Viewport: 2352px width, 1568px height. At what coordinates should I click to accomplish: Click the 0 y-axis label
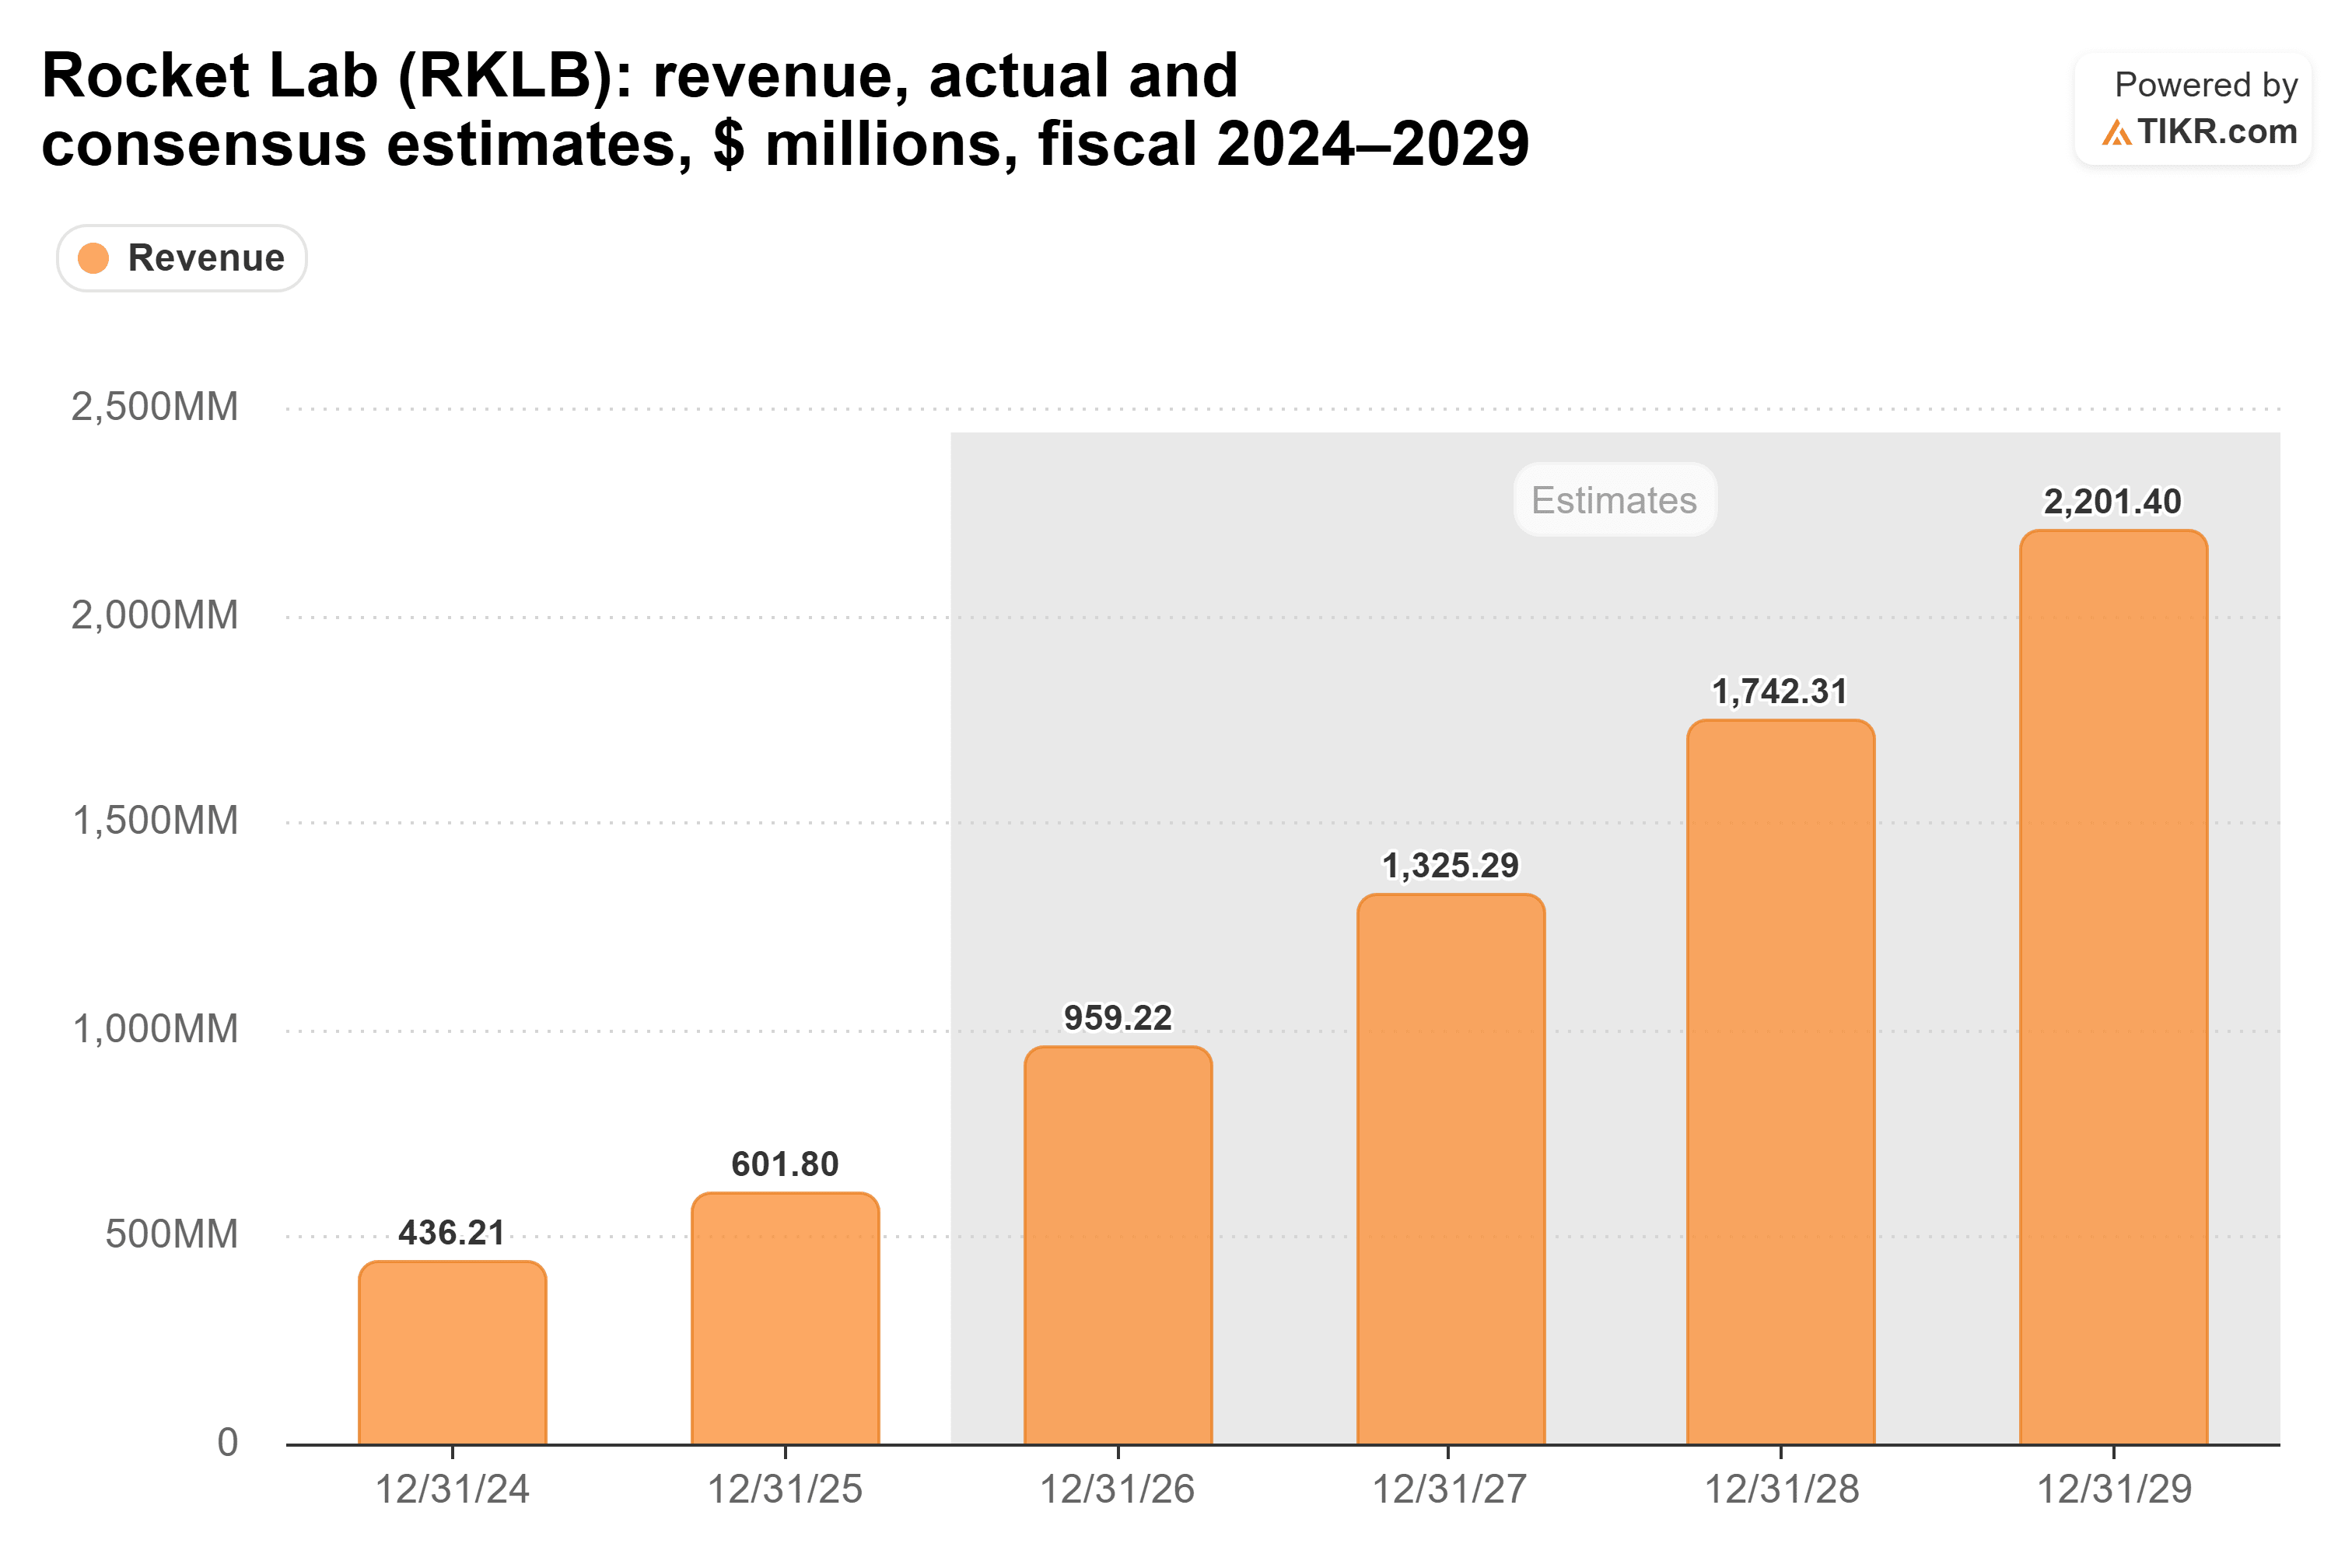coord(228,1443)
